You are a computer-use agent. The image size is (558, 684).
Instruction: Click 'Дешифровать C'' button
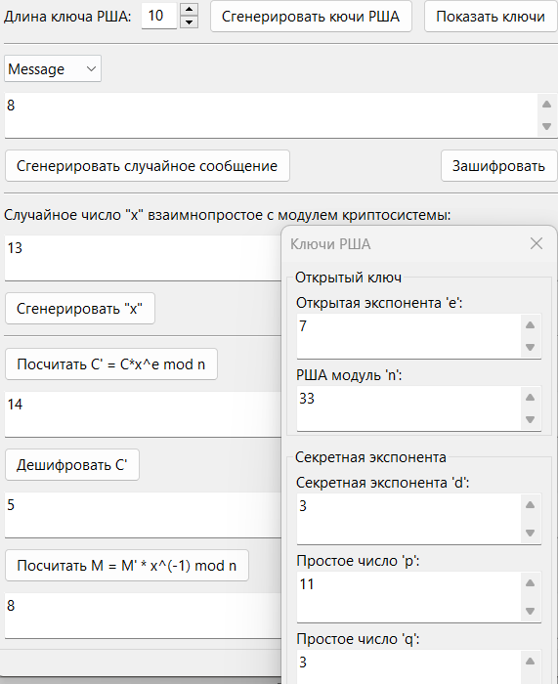pos(72,464)
